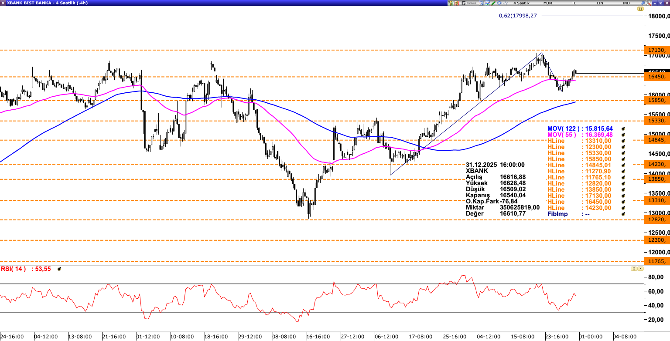Toggle the RSI(14) indicator checkmark
The height and width of the screenshot is (341, 670).
(59, 269)
